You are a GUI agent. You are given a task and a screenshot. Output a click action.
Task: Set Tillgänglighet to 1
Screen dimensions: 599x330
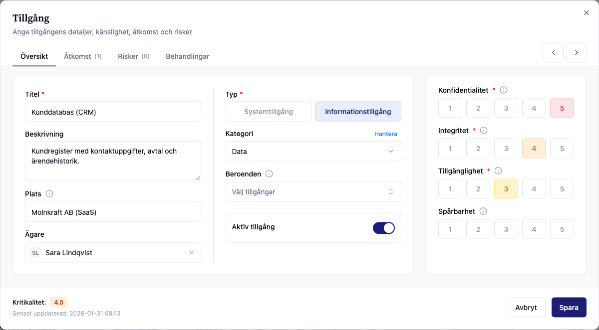pos(450,189)
